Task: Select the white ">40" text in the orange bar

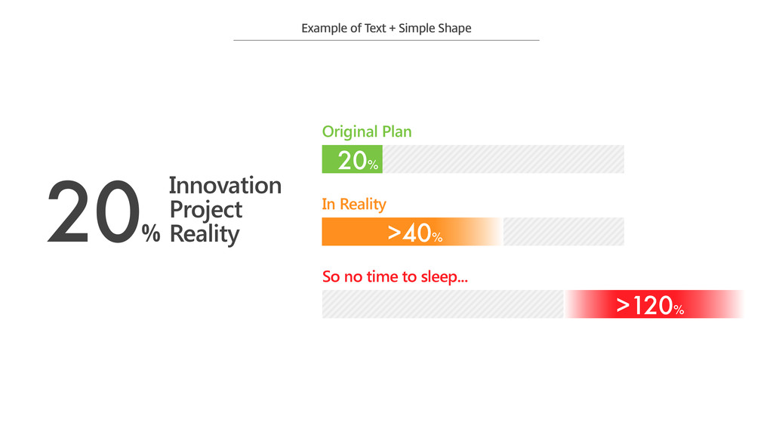Action: coord(409,233)
